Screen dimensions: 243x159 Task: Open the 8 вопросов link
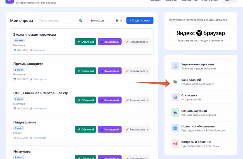click(39, 50)
